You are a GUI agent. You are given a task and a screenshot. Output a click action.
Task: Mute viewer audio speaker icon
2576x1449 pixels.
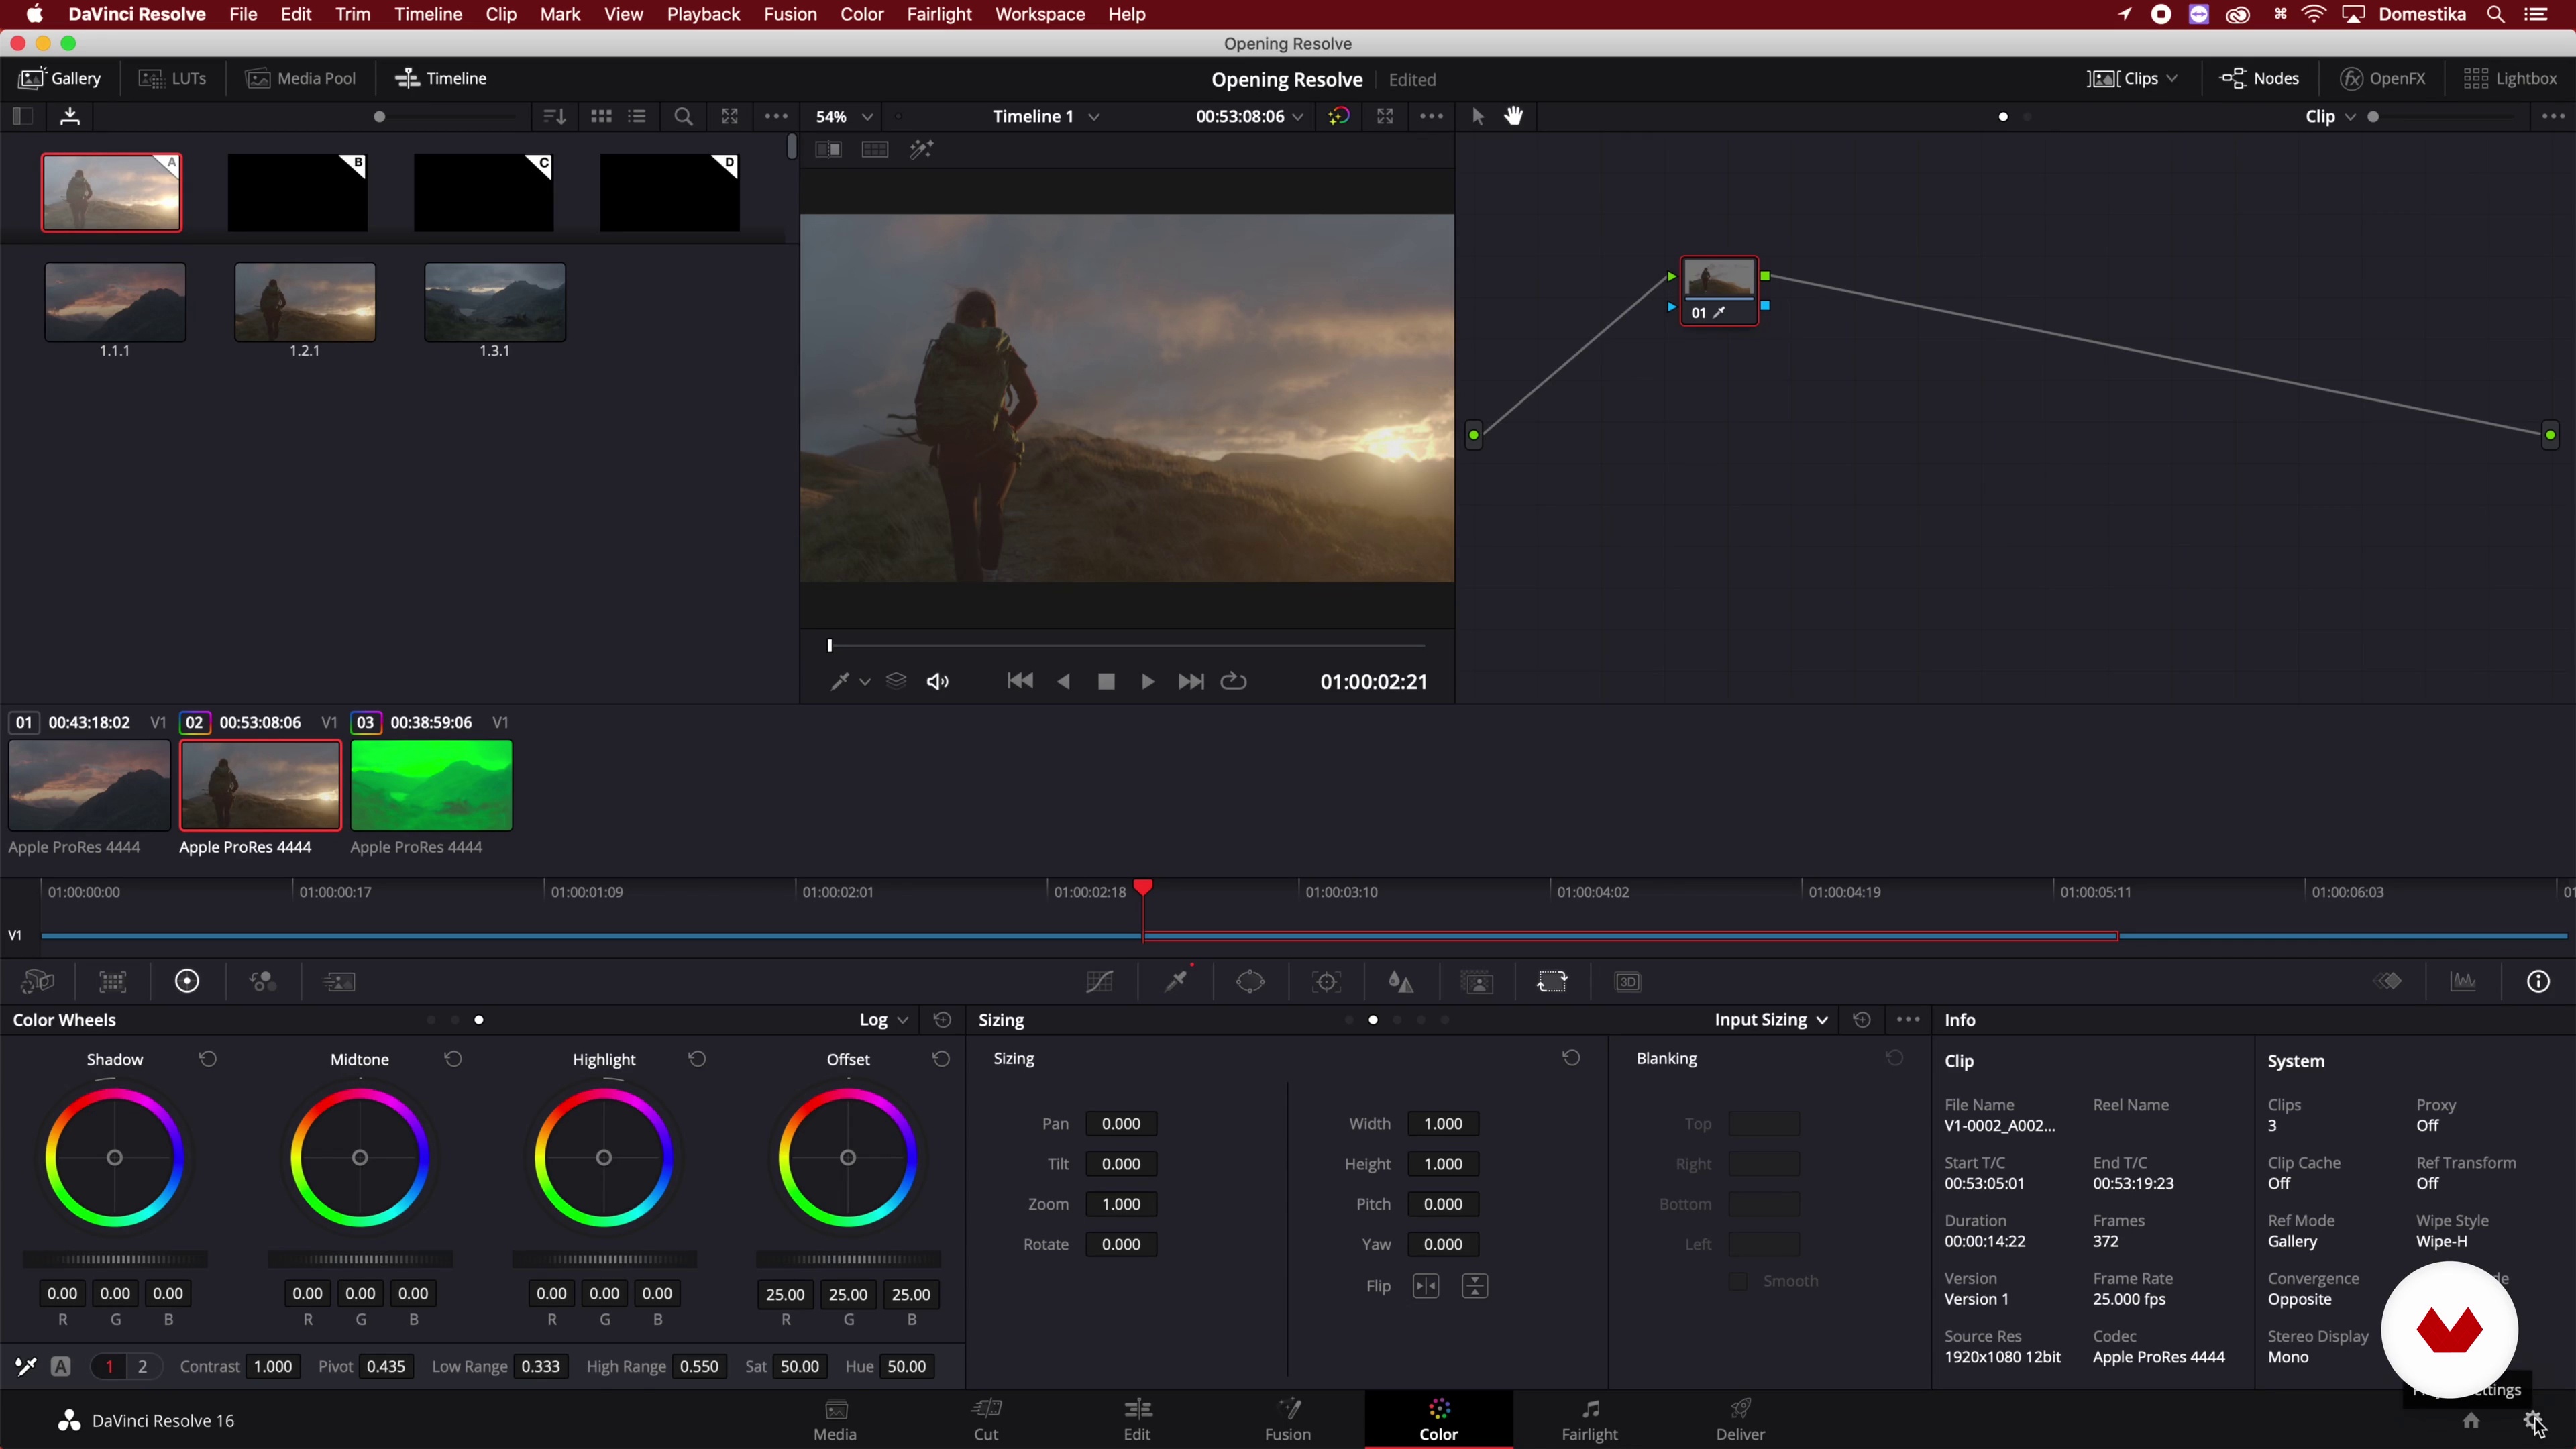point(937,682)
